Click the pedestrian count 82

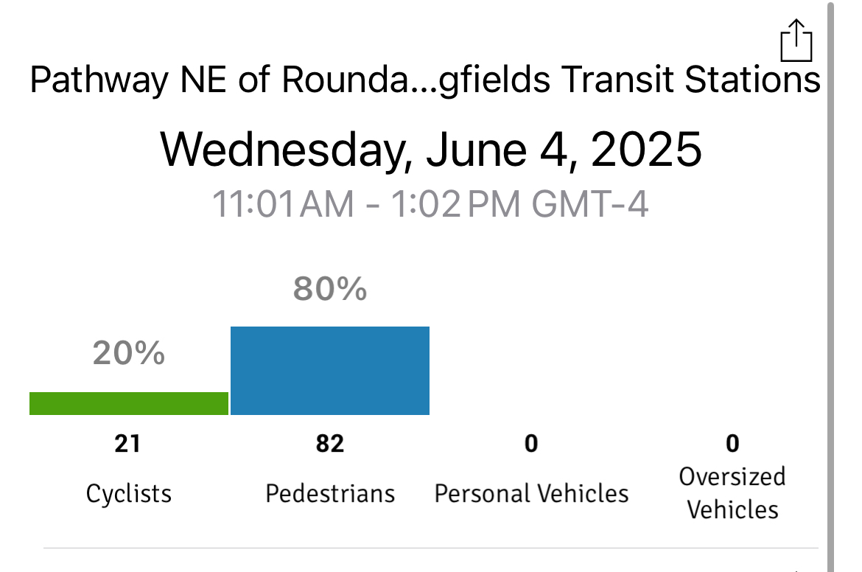coord(330,444)
